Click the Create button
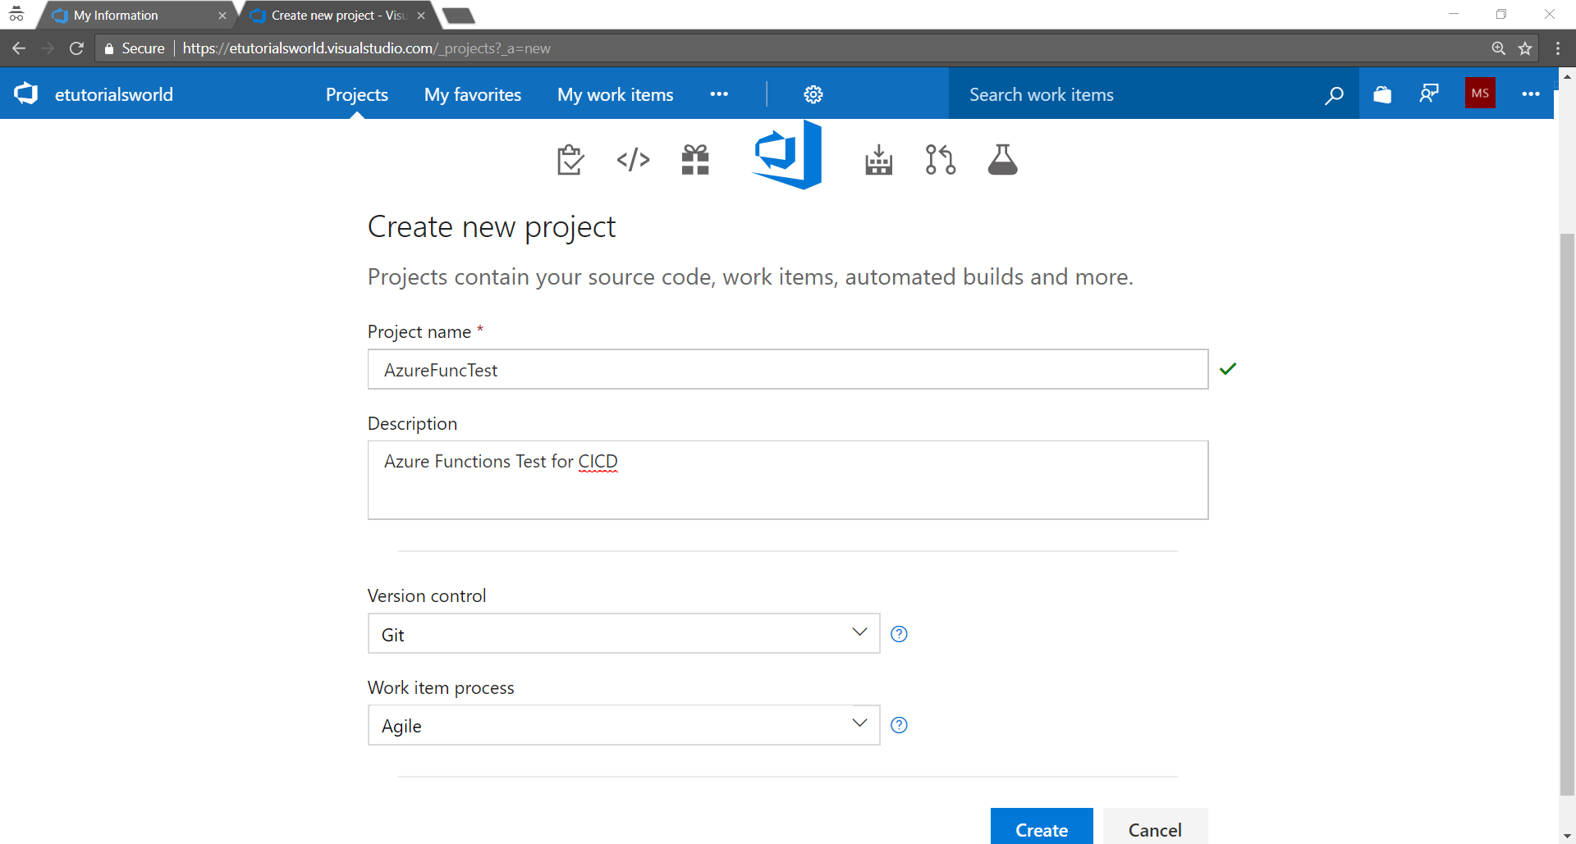This screenshot has width=1576, height=844. click(x=1042, y=827)
